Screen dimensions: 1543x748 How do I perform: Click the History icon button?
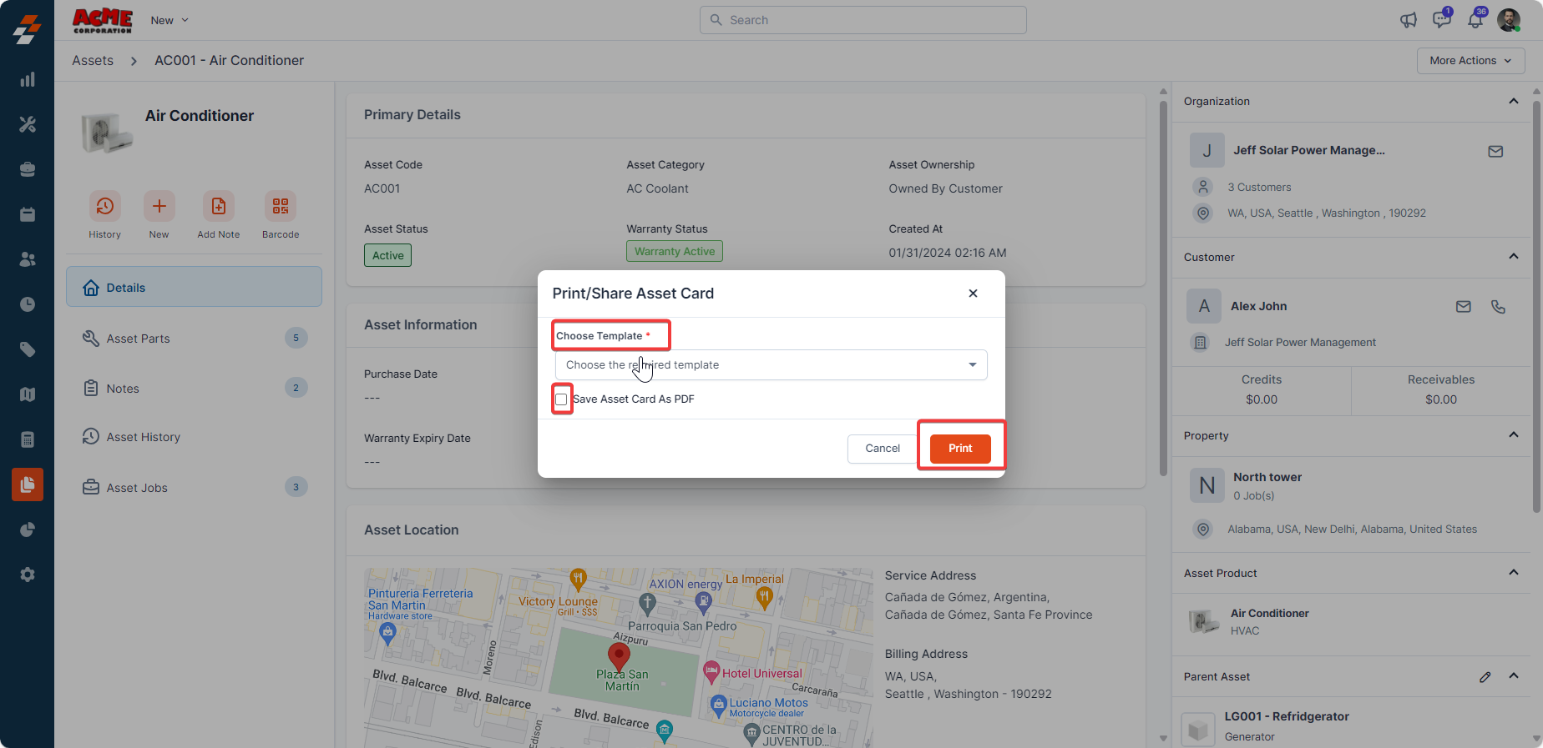pos(105,207)
